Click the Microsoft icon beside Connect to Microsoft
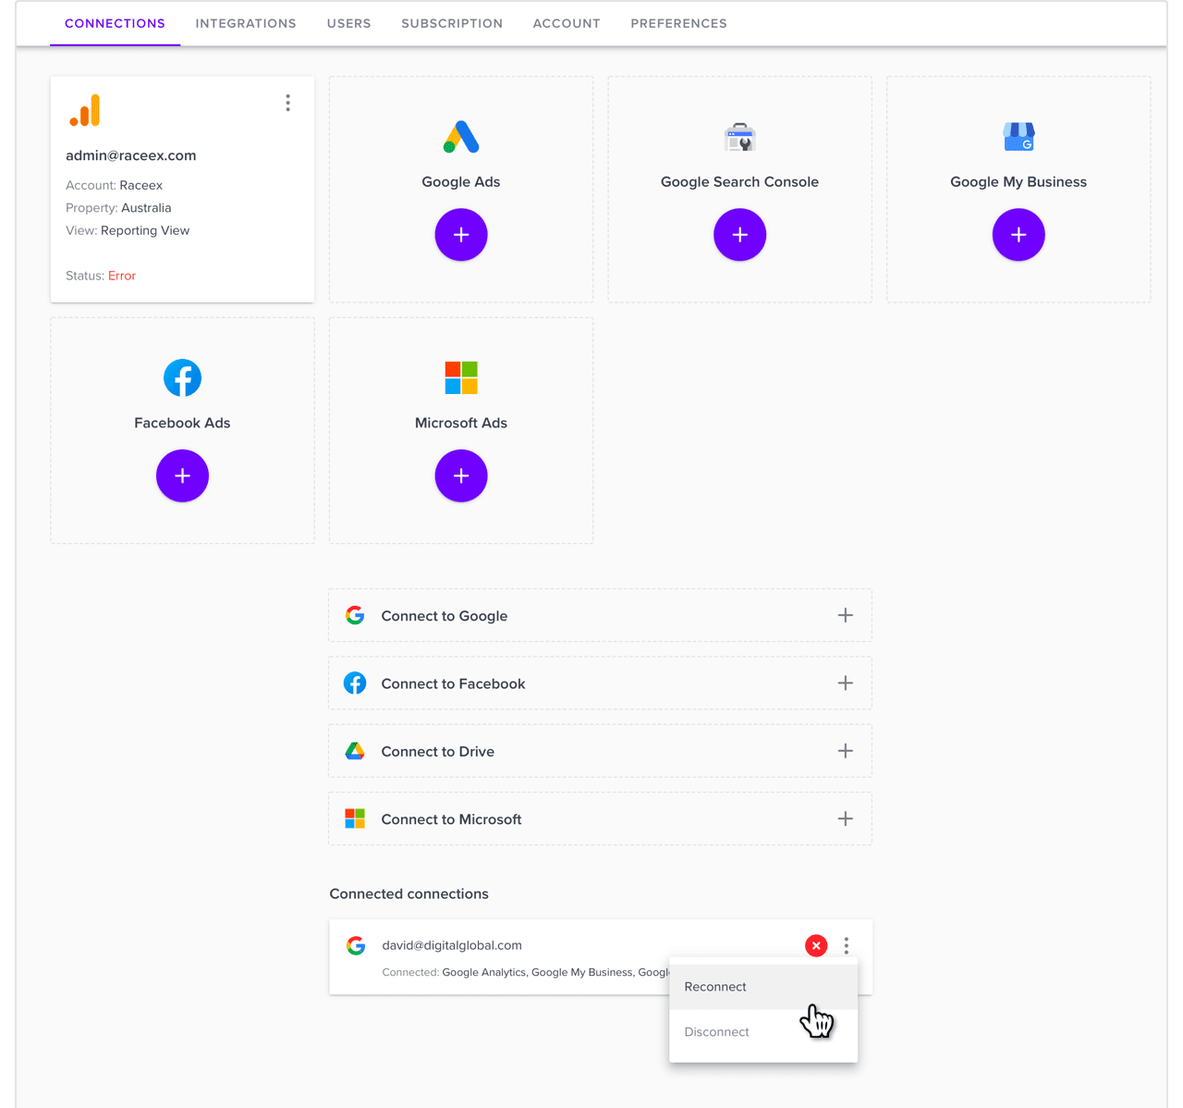Screen dimensions: 1183x1108 coord(355,819)
